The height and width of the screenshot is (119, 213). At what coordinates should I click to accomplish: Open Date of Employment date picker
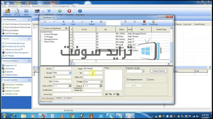click(x=100, y=86)
